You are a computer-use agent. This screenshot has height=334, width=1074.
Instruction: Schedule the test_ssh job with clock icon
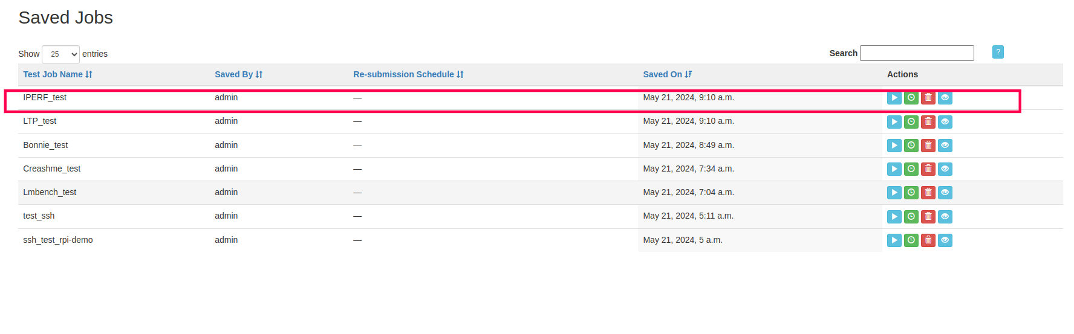pos(911,217)
